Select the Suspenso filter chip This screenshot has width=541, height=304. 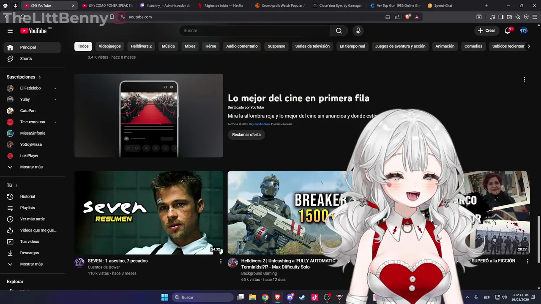(276, 46)
